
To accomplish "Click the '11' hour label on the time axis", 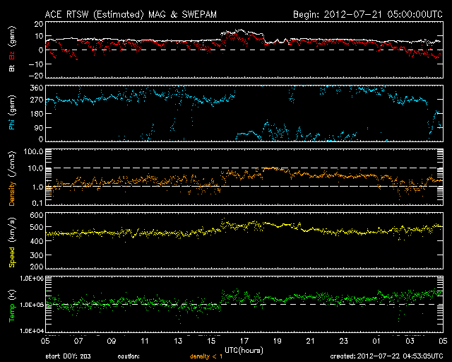I will click(x=145, y=341).
